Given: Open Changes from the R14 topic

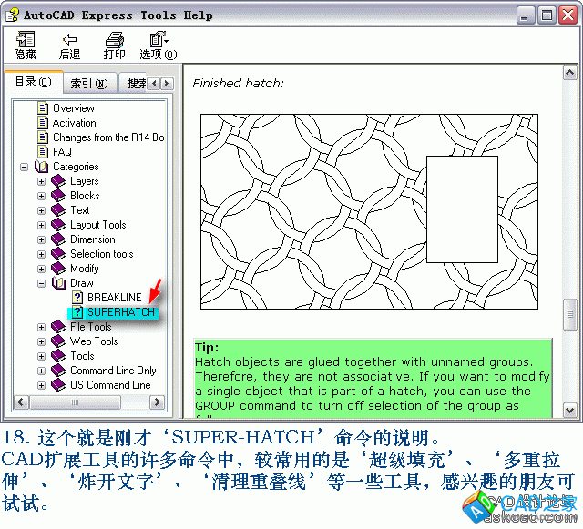Looking at the screenshot, I should tap(107, 137).
